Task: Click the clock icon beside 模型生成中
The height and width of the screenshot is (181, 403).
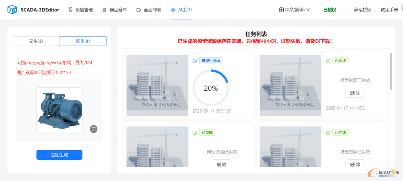Action: (195, 61)
